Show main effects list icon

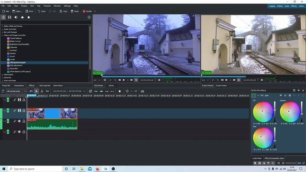[3, 17]
